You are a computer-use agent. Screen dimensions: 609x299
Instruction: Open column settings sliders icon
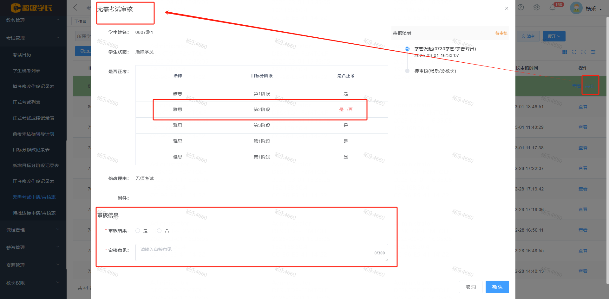(593, 52)
